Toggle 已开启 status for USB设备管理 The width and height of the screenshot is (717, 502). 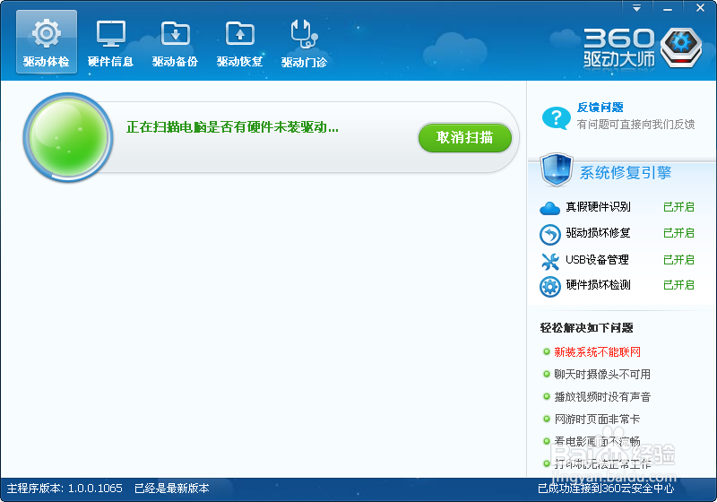[678, 260]
